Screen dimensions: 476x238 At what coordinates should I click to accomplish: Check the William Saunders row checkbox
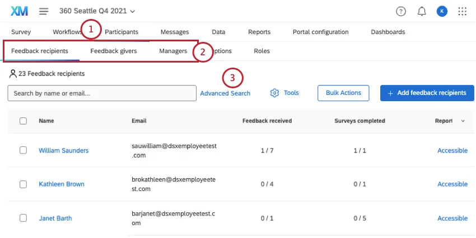coord(23,150)
